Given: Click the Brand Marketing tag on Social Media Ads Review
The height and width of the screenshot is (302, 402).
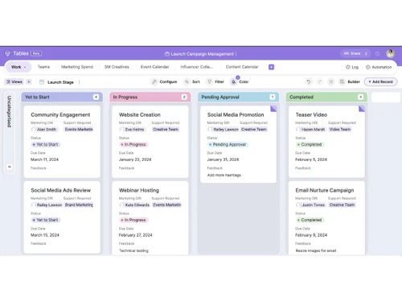Looking at the screenshot, I should pyautogui.click(x=79, y=205).
